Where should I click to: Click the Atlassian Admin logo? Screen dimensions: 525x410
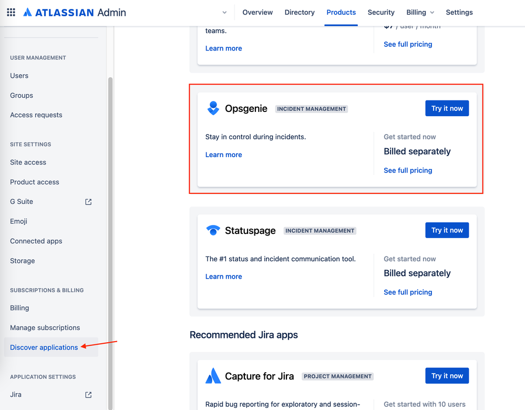pos(75,13)
